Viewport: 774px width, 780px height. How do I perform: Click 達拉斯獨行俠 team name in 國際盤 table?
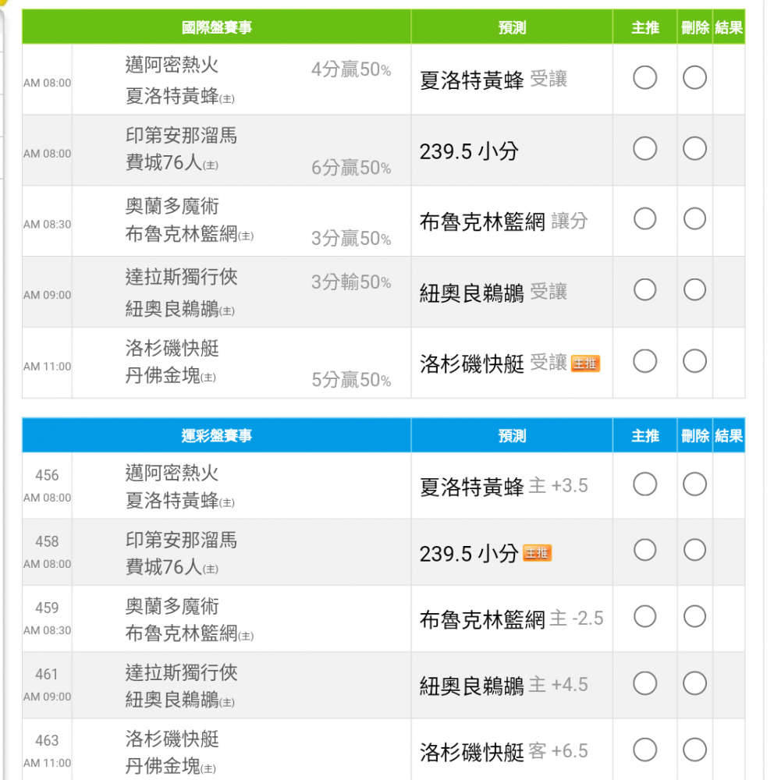tap(181, 277)
